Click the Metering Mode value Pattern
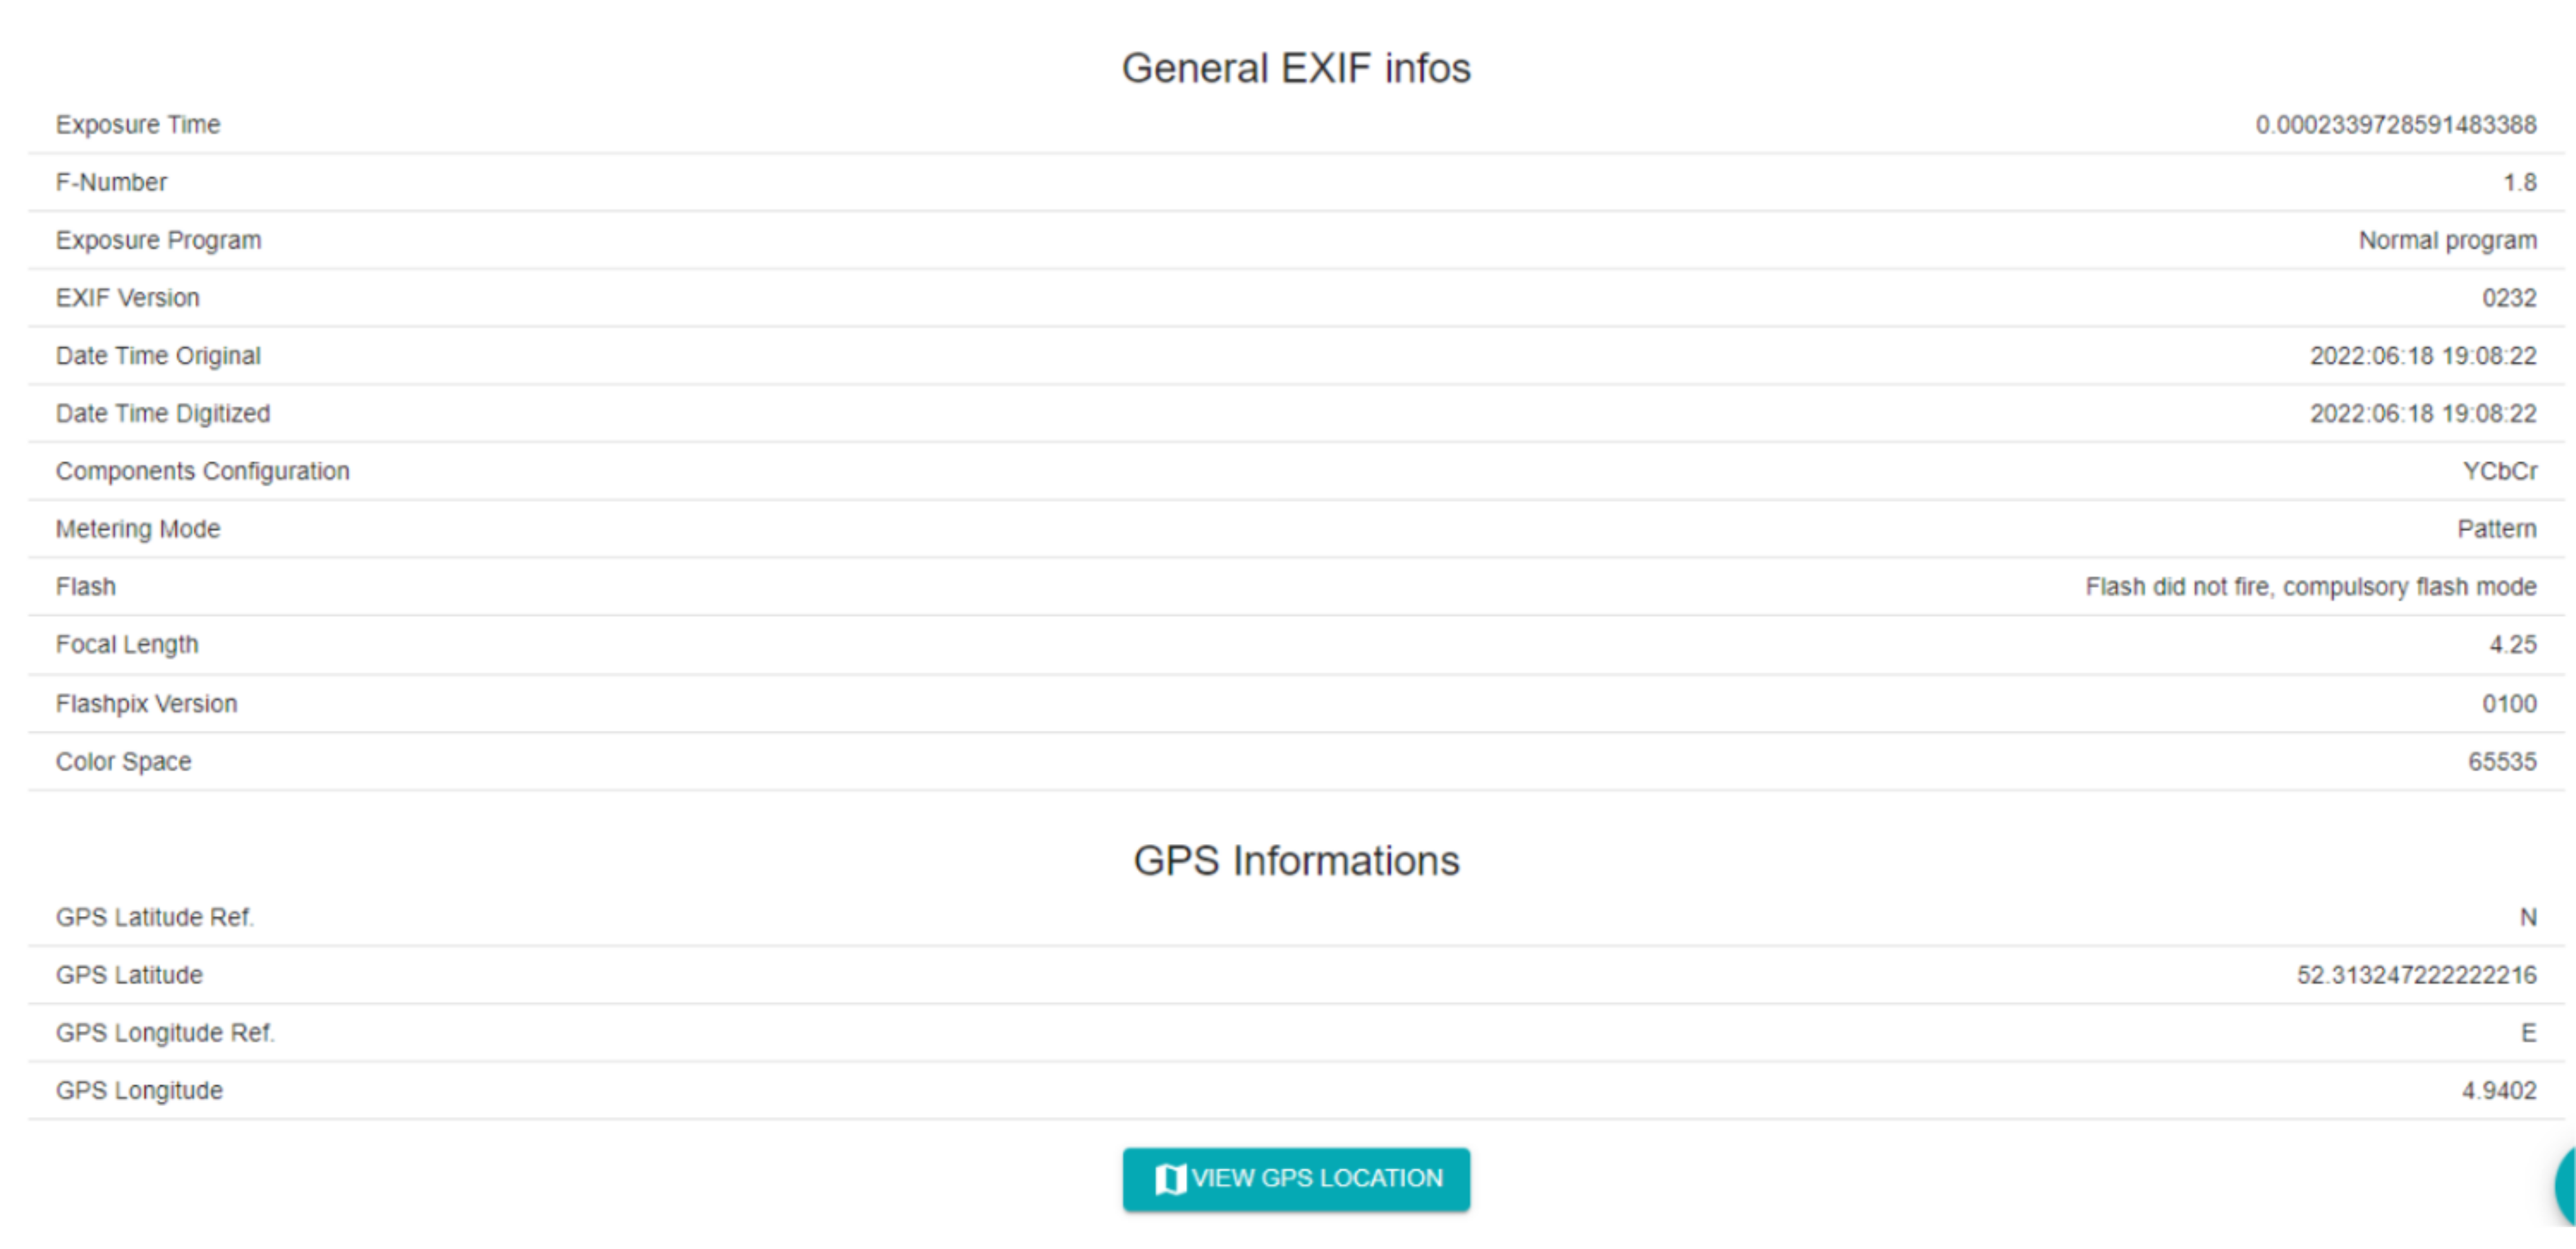The height and width of the screenshot is (1249, 2576). click(x=2496, y=529)
